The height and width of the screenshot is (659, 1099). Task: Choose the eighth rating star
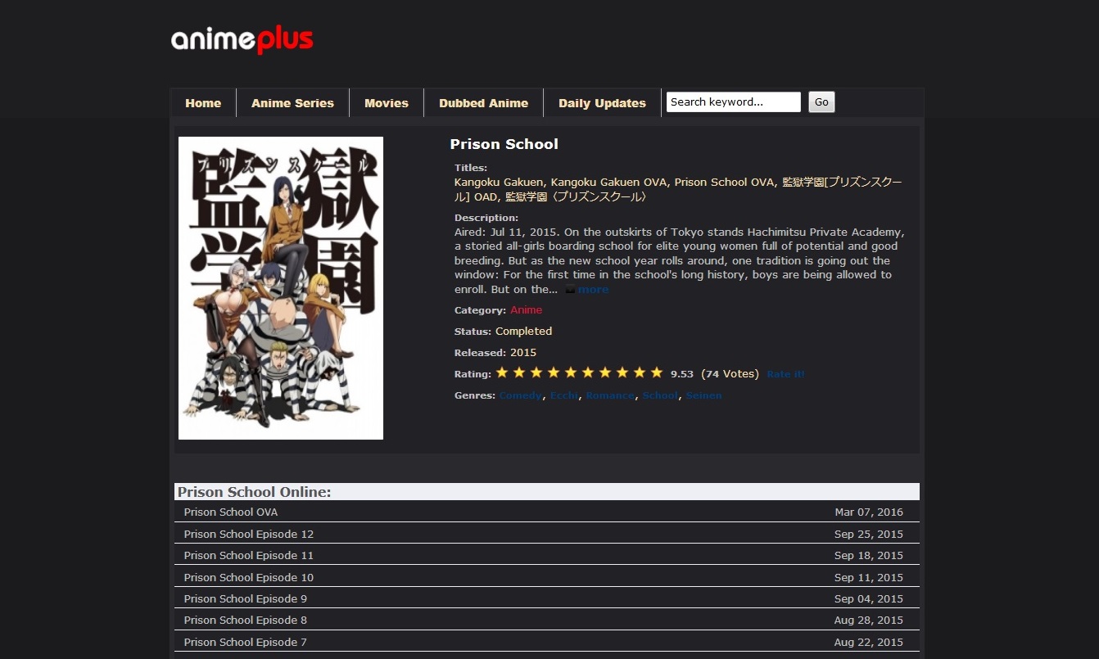coord(622,372)
